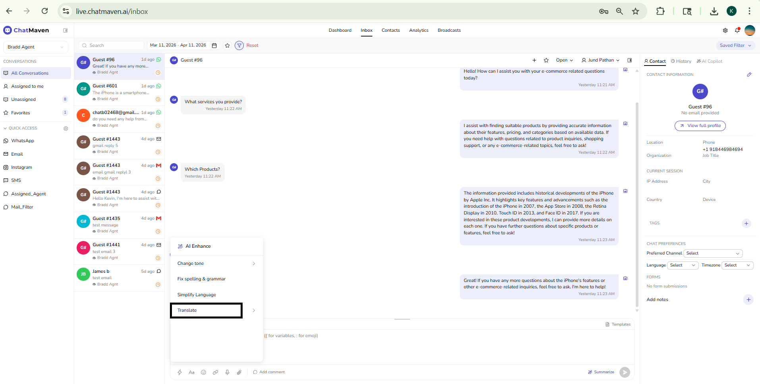Open Instagram channel in the sidebar

click(21, 167)
